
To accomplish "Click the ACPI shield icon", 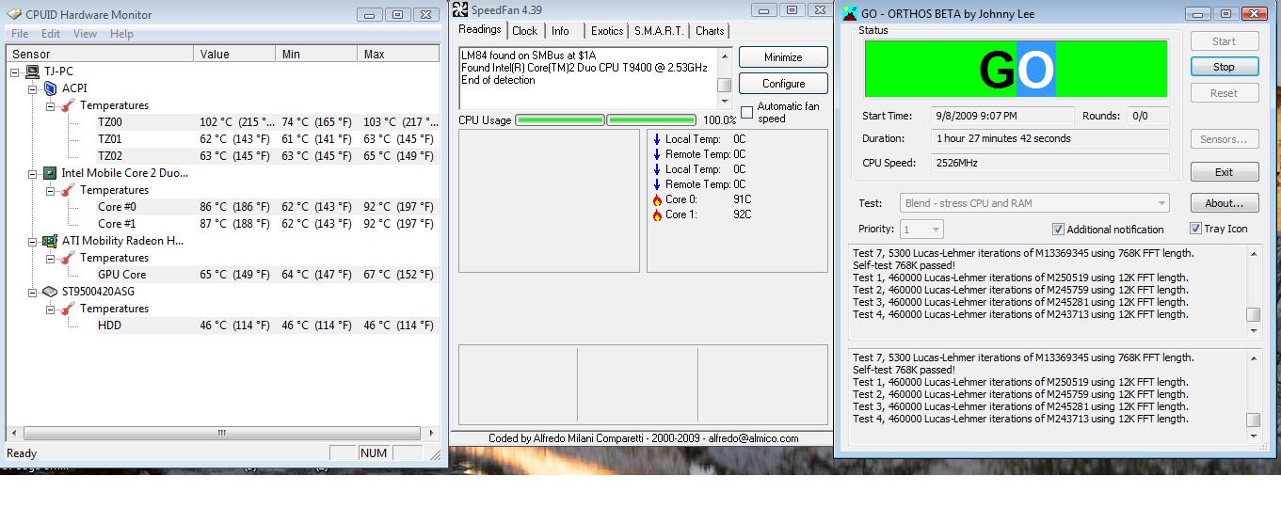I will coord(49,88).
